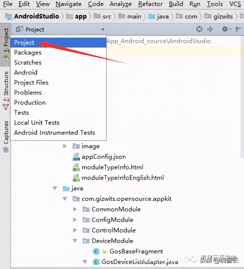Click the moduleTypeInfoEnglish.html file icon

coord(76,178)
